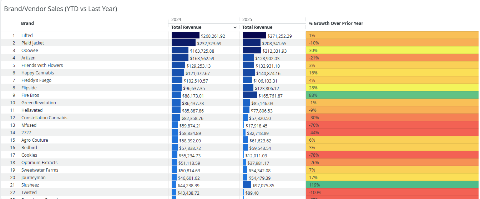
Task: Select the Friends With Flowers cell
Action: point(93,65)
